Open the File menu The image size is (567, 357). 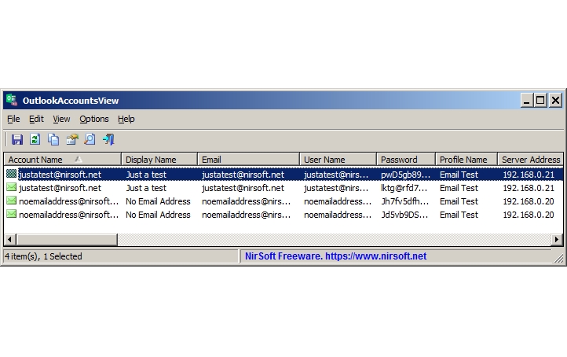pos(13,119)
